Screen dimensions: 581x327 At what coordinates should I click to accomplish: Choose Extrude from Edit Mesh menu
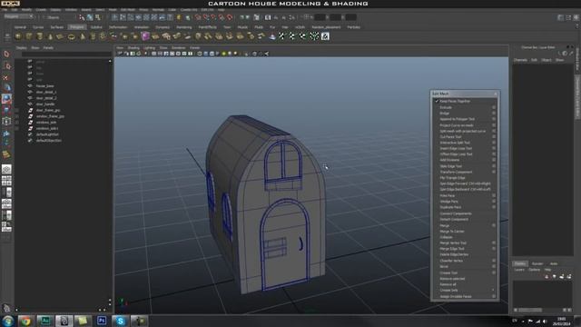[446, 107]
